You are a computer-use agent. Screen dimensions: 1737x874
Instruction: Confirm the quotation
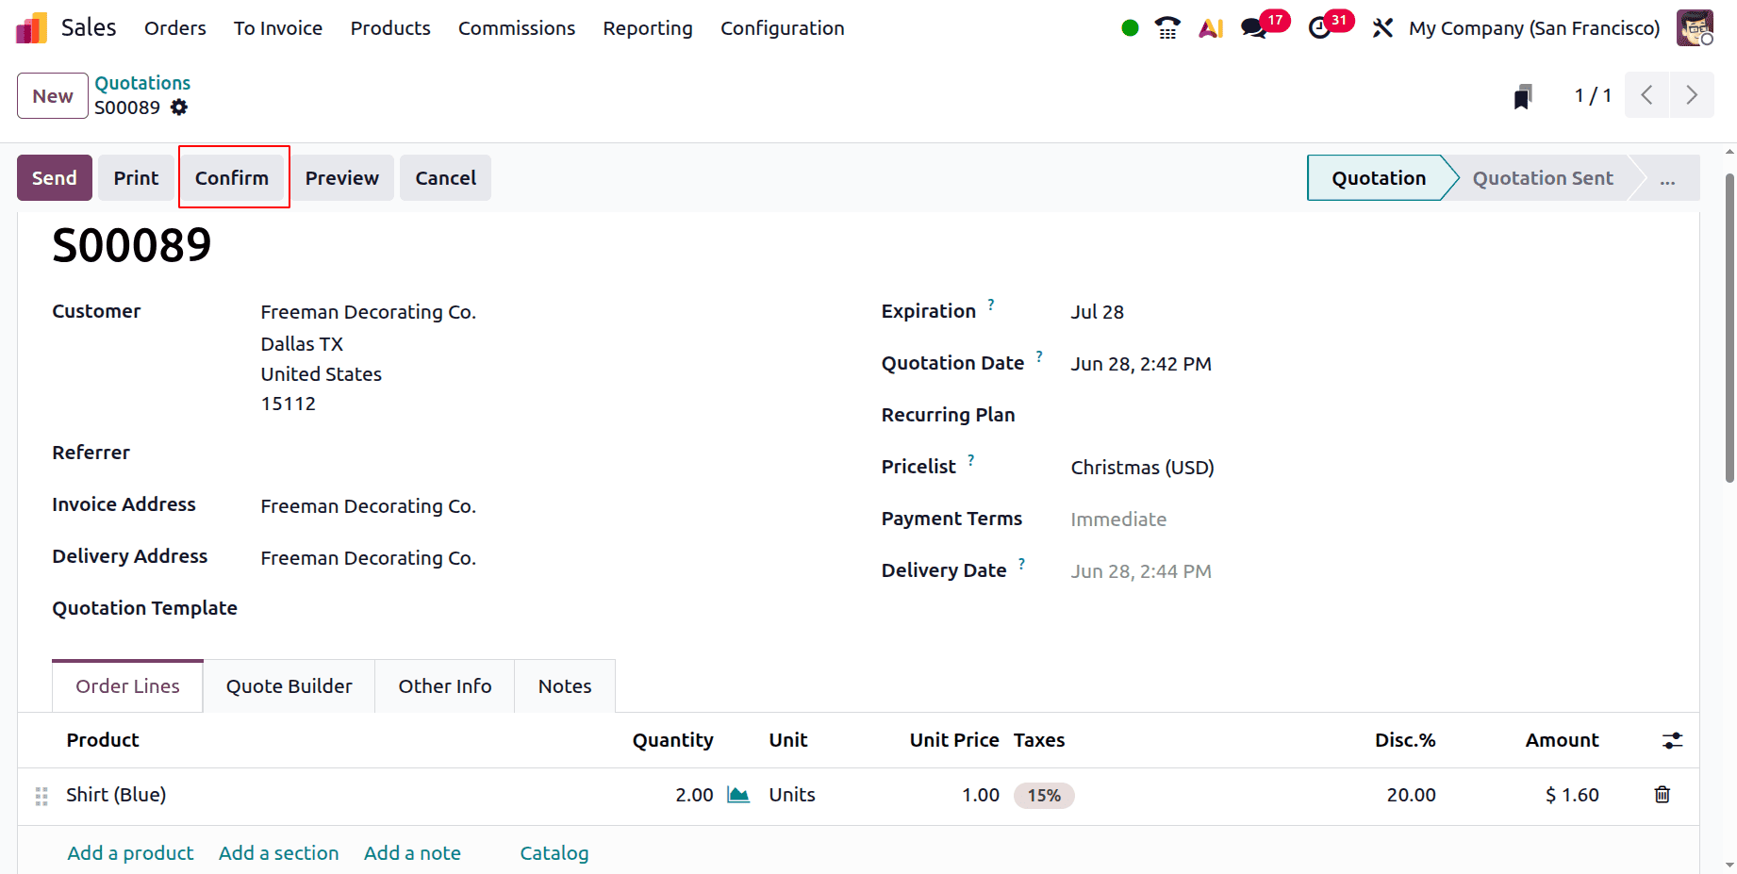pos(232,178)
